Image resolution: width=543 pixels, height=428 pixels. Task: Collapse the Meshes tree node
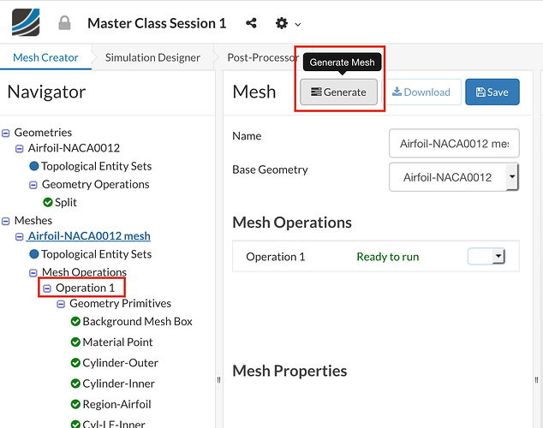[7, 221]
